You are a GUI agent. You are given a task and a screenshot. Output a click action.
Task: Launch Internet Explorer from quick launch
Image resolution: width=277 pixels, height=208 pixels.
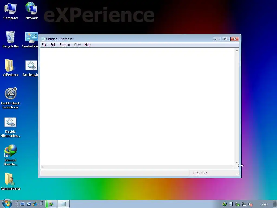pyautogui.click(x=35, y=204)
